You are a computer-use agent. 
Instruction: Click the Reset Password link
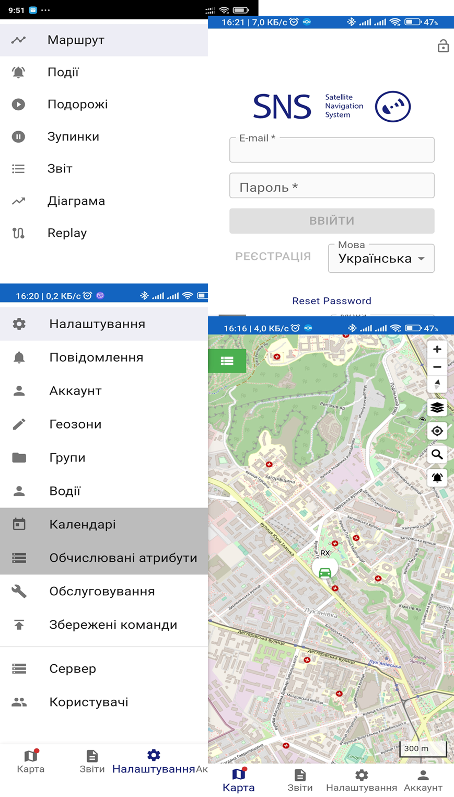point(331,301)
